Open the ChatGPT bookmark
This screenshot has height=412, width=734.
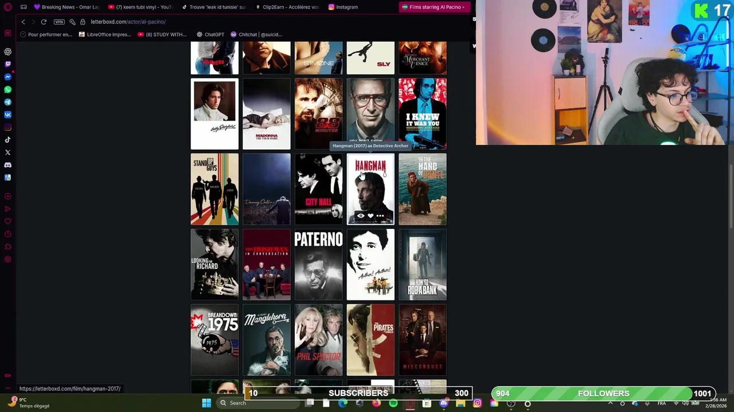[210, 34]
